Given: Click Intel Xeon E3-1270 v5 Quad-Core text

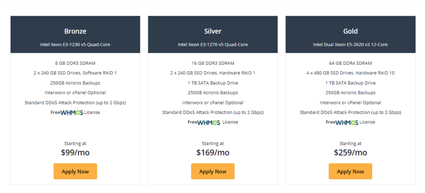Looking at the screenshot, I should tap(213, 44).
